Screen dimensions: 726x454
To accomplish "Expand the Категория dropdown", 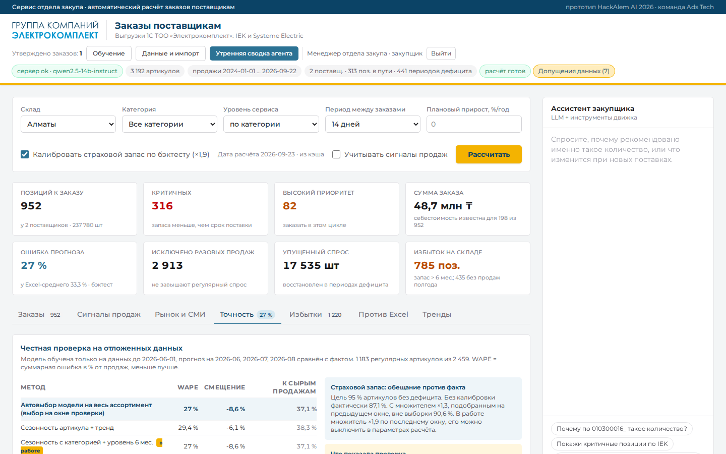I will click(x=169, y=124).
